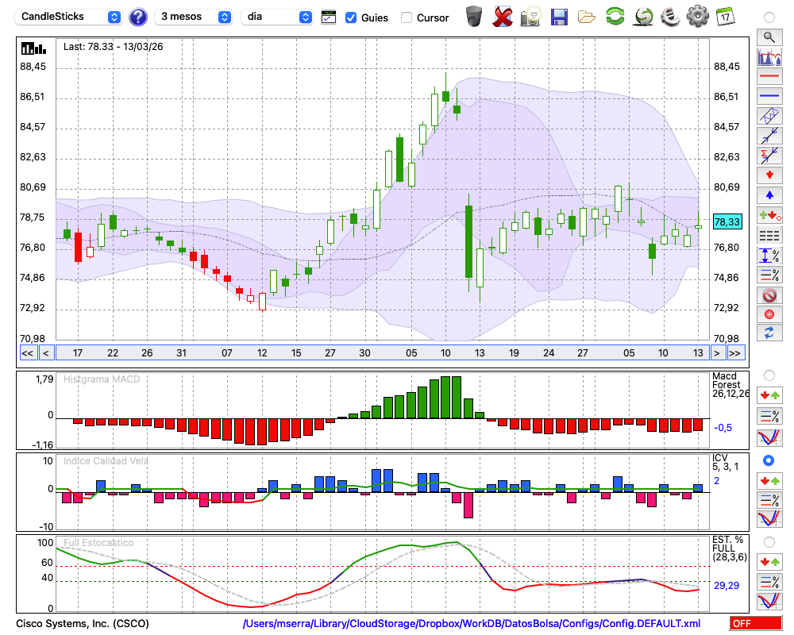
Task: Open the calendar icon showing 17
Action: 724,16
